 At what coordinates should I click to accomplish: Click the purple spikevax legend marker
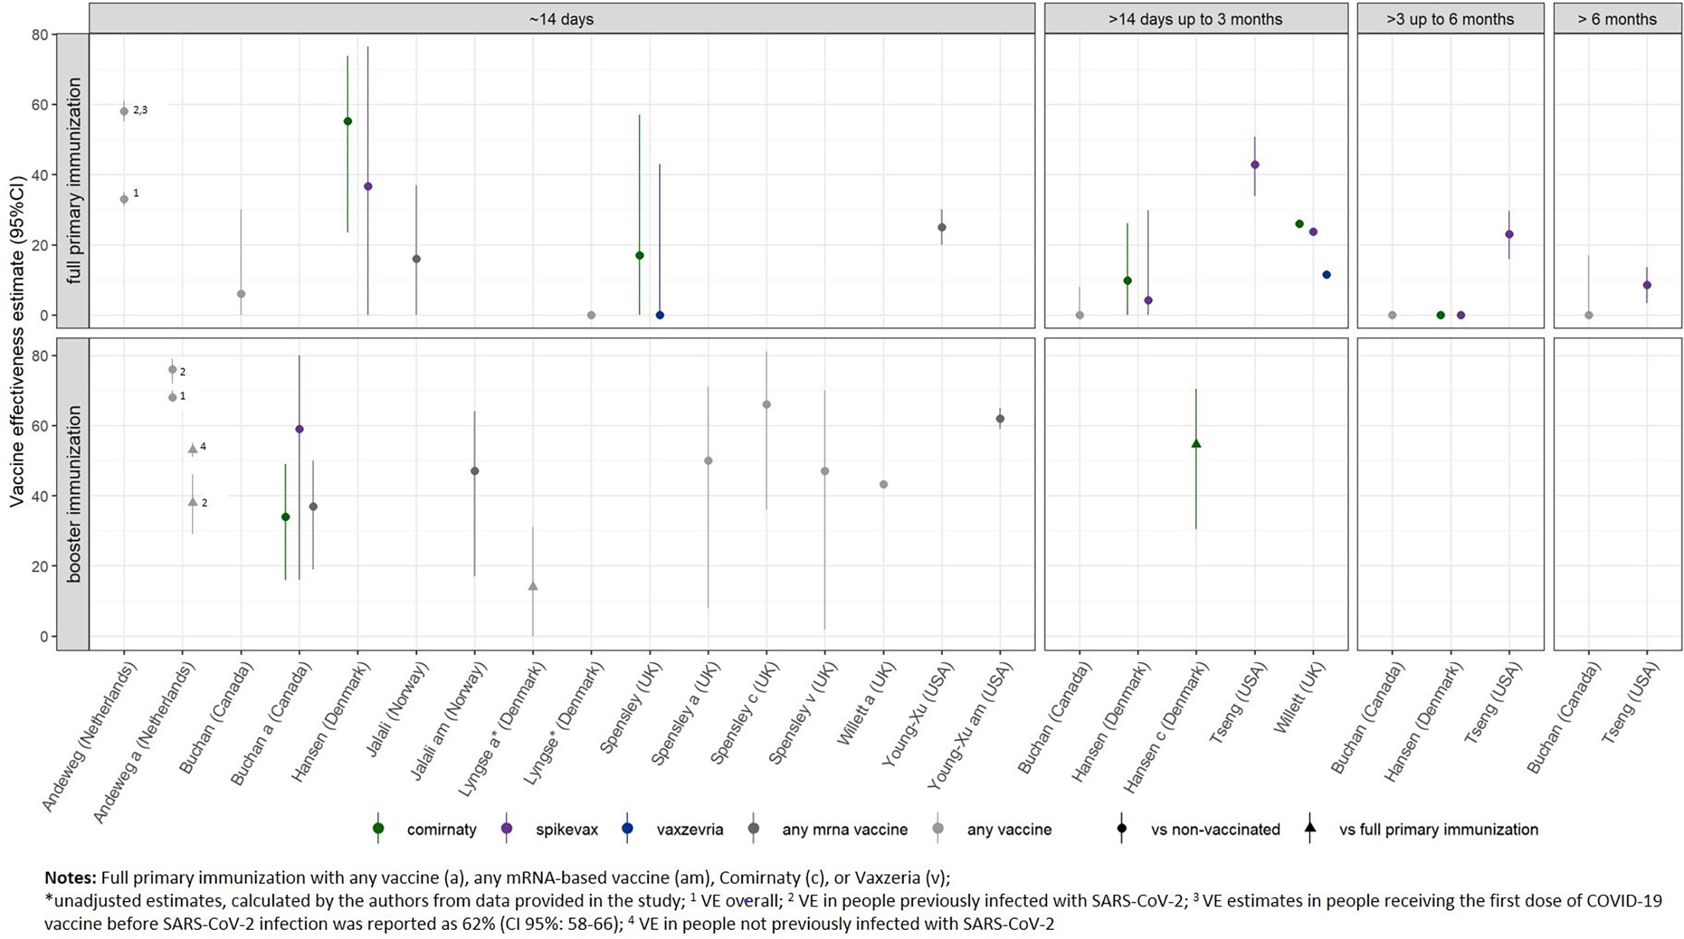click(x=507, y=829)
